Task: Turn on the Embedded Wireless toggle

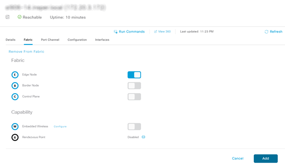Action: point(134,127)
